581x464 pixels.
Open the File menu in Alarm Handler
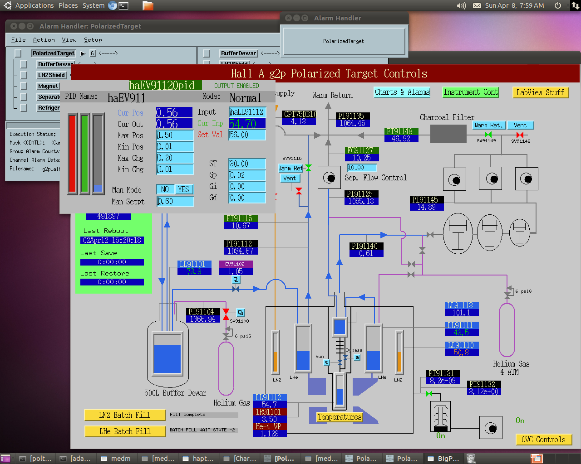coord(19,40)
